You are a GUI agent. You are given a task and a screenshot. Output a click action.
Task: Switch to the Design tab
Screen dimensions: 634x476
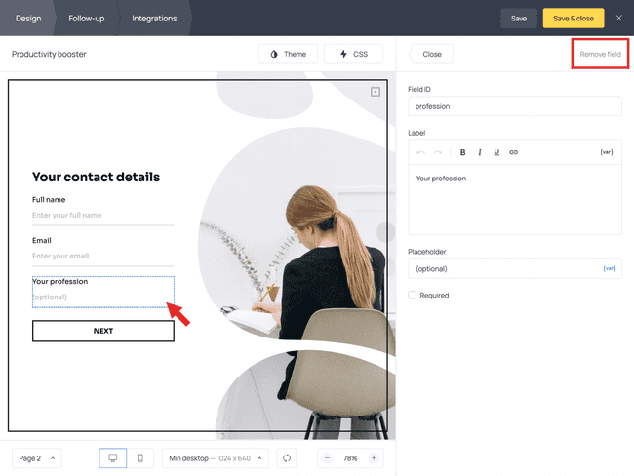coord(28,19)
